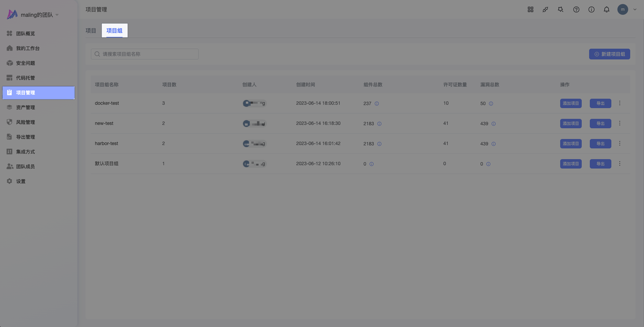
Task: Click the plug integration icon in header
Action: tap(545, 10)
